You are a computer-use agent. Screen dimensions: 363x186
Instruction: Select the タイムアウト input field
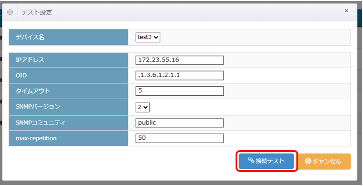179,91
